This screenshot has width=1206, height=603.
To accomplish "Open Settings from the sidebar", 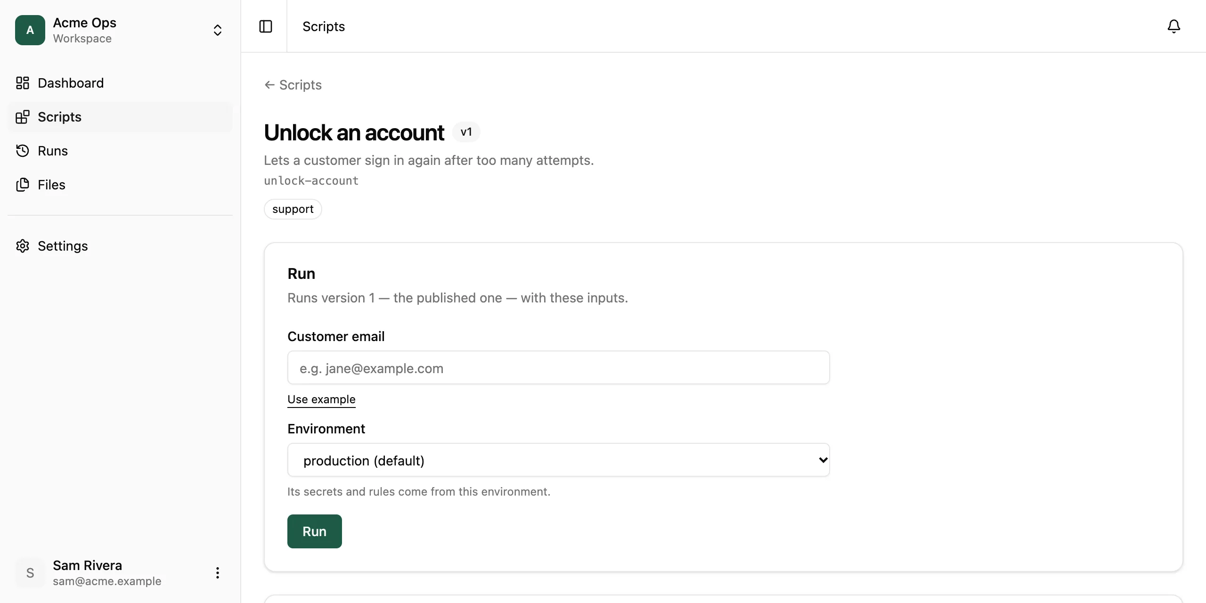I will point(120,246).
